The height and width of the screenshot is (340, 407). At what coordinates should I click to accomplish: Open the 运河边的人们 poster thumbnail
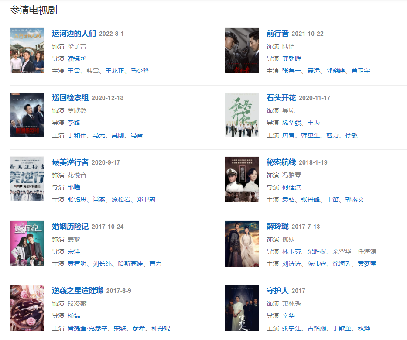27,51
